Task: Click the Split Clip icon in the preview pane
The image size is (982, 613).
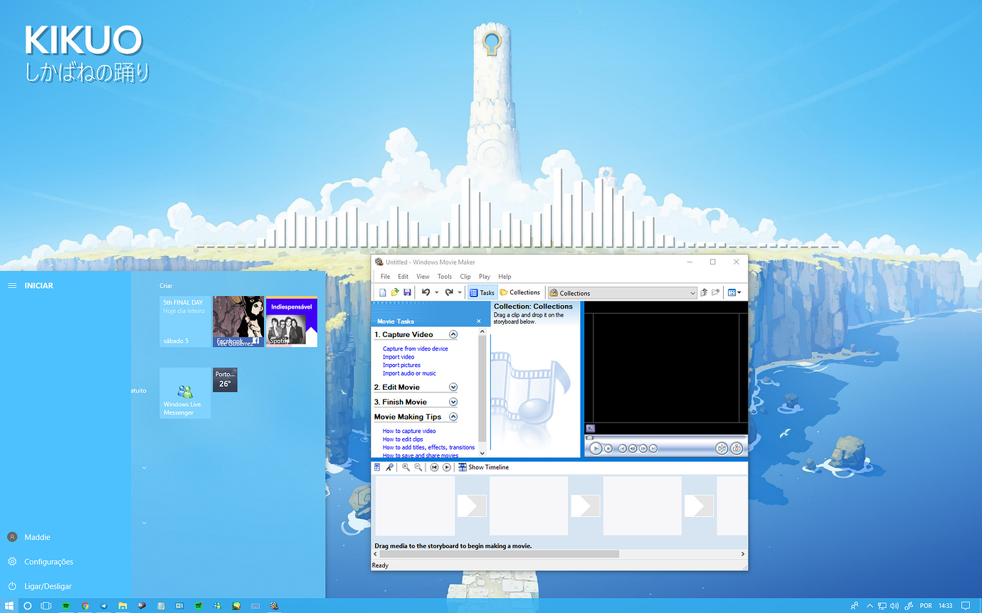Action: click(723, 448)
